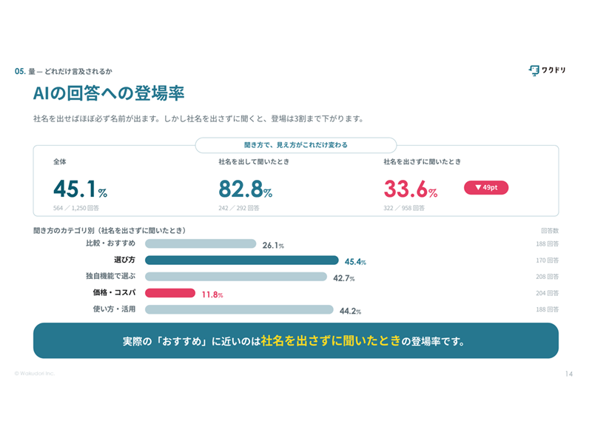The height and width of the screenshot is (444, 592).
Task: Select the '44.2%' bar value
Action: [350, 311]
